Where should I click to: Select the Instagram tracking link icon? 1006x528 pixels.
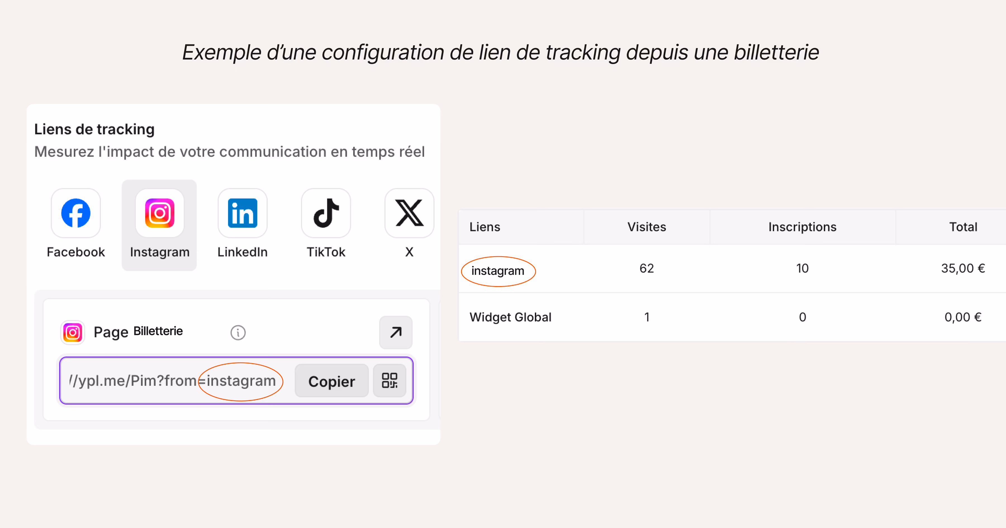(x=159, y=213)
